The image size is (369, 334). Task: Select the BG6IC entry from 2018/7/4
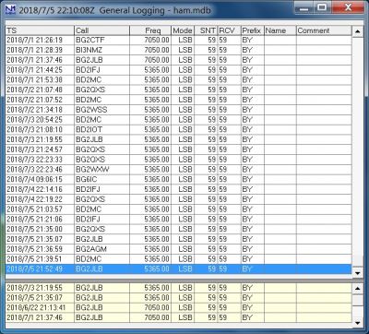click(178, 179)
